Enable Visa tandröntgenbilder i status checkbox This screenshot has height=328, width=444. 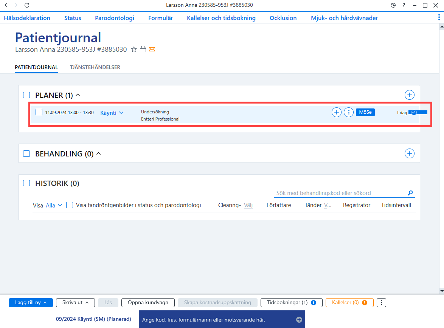pos(70,205)
